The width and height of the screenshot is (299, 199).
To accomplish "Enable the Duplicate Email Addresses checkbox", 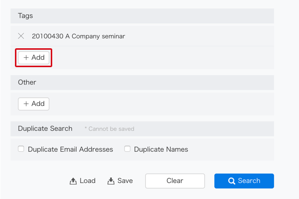I will (21, 149).
